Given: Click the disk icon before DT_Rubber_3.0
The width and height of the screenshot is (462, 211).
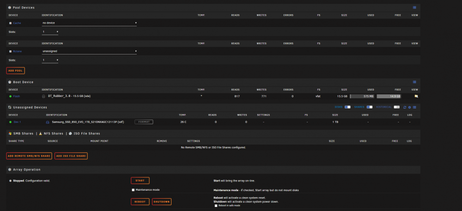Looking at the screenshot, I should click(x=43, y=96).
